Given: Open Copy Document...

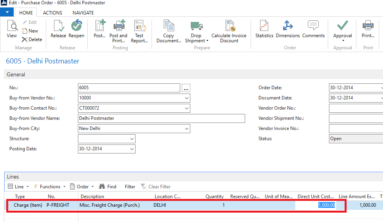Looking at the screenshot, I should tap(169, 31).
